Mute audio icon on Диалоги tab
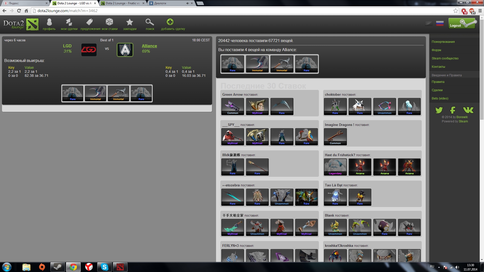 (x=188, y=3)
